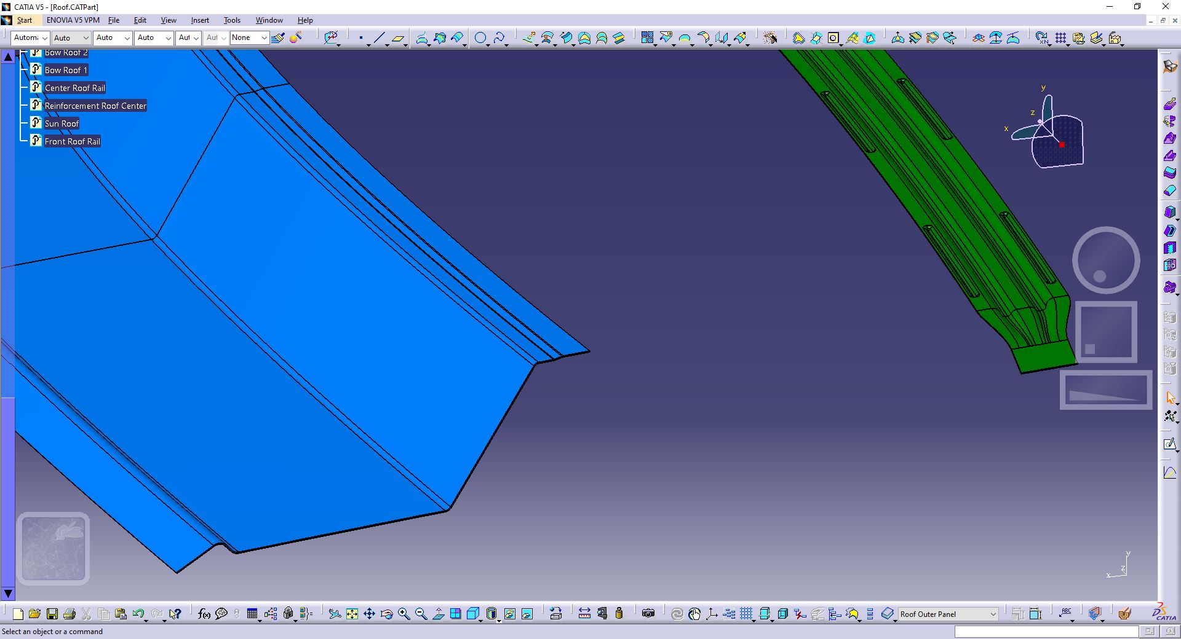This screenshot has height=639, width=1181.
Task: Activate the Pan view tool
Action: [369, 614]
